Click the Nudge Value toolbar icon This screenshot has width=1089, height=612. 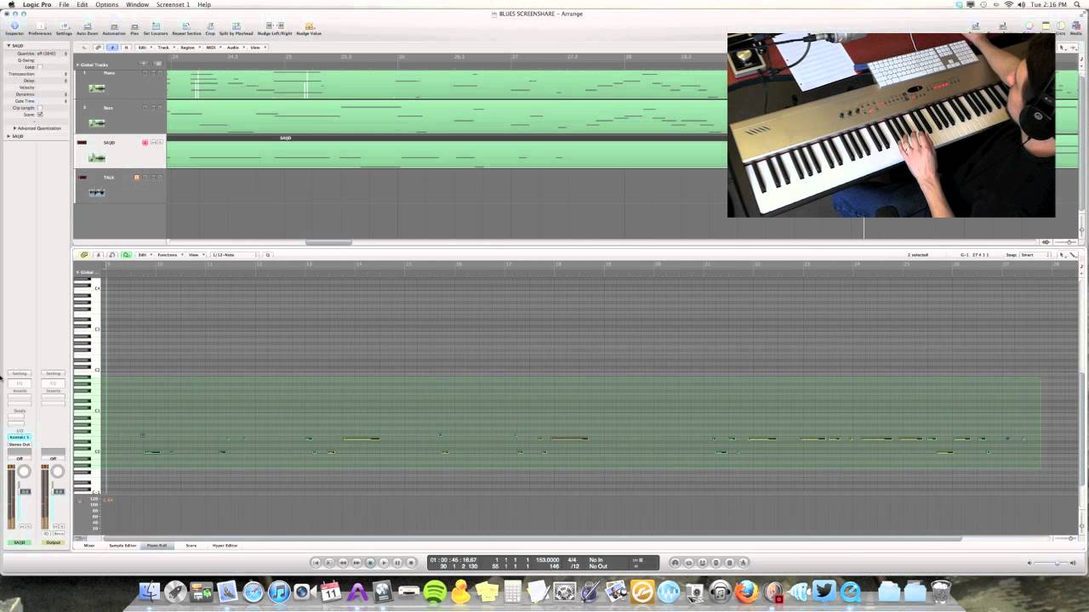tap(309, 26)
